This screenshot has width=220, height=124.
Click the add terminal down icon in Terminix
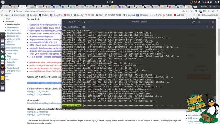coord(90,22)
